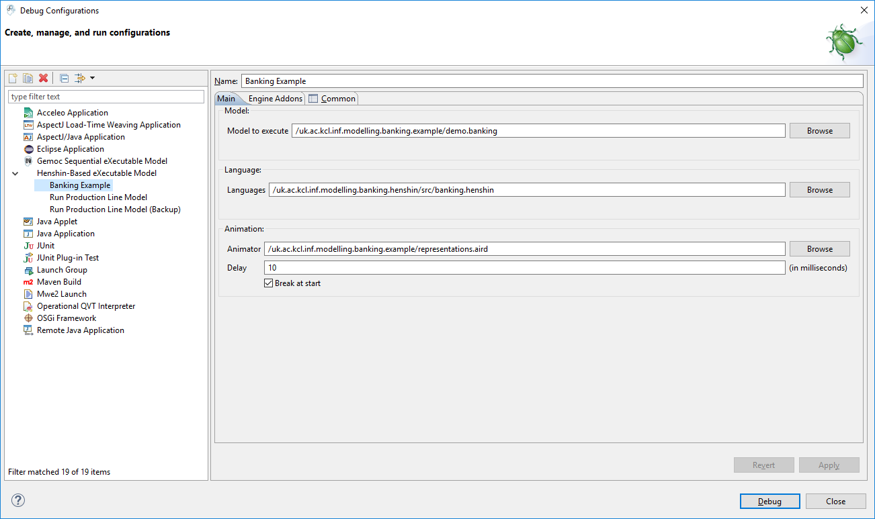Click the AspectJ/Java Application icon
Viewport: 875px width, 519px height.
click(28, 137)
